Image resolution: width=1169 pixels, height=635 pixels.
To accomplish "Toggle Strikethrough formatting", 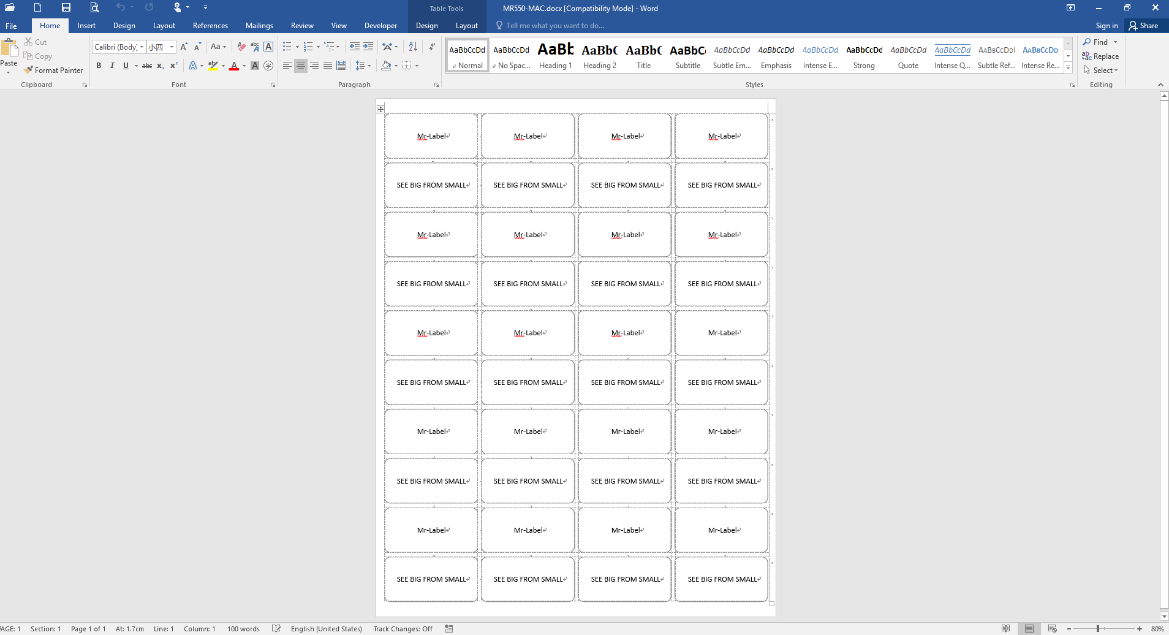I will click(147, 66).
